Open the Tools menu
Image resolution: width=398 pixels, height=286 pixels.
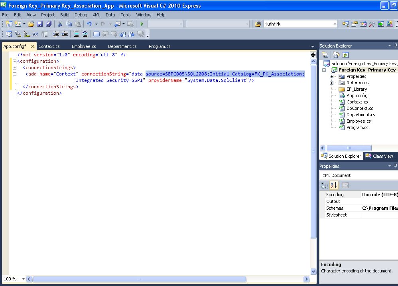click(125, 15)
